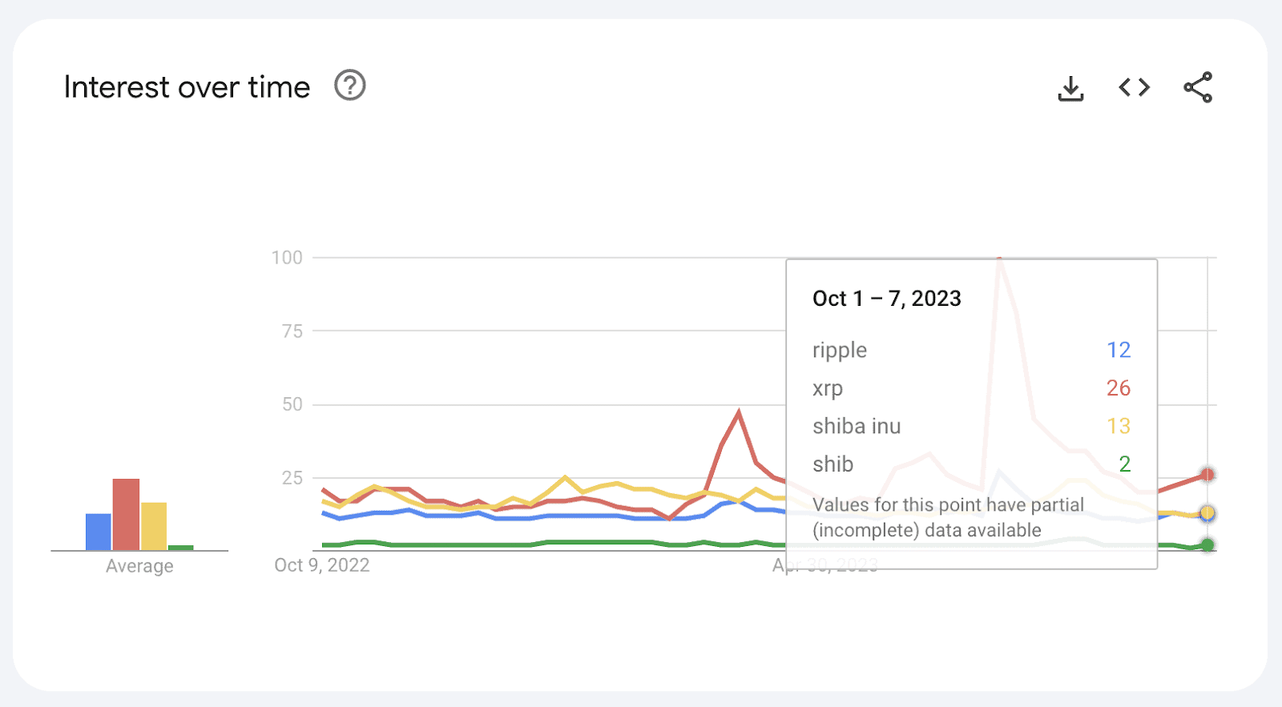Click the yellow shiba inu average bar
Screen dimensions: 1282x707
pyautogui.click(x=154, y=526)
